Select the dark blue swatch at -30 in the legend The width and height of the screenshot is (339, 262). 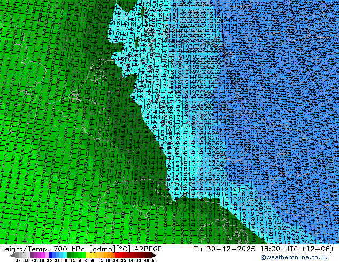tap(50, 255)
